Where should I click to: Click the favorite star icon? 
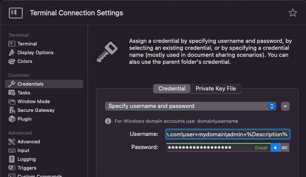tap(293, 13)
